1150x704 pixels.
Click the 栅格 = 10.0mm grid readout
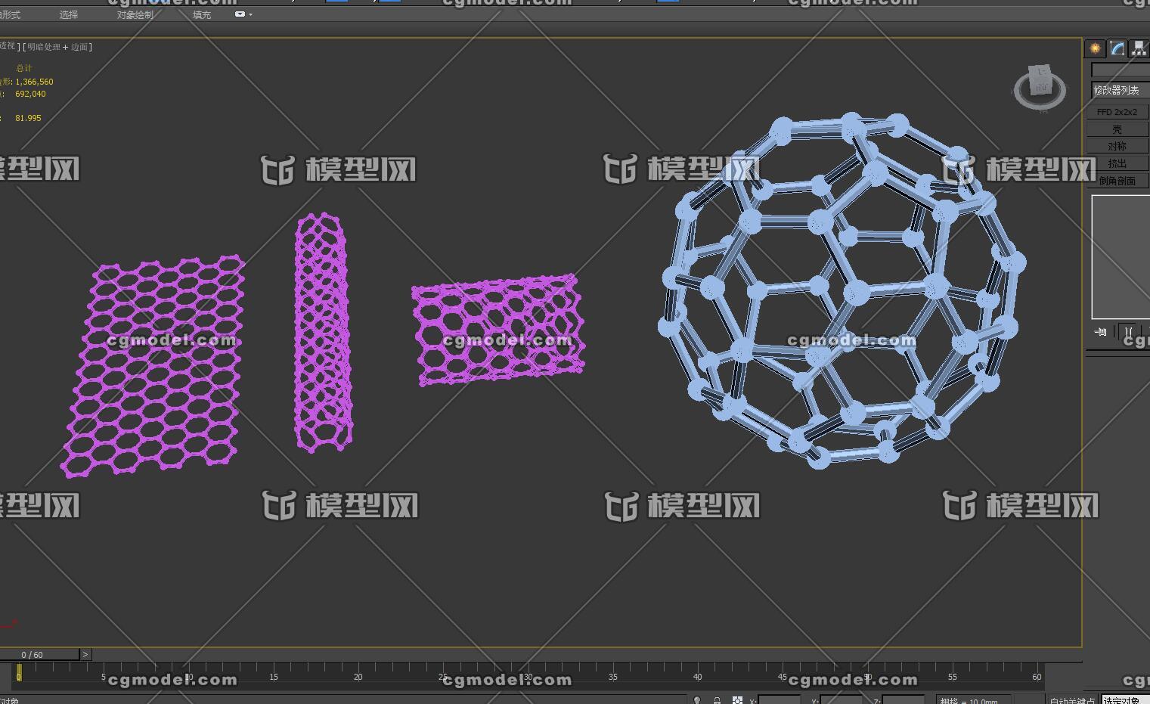click(973, 700)
